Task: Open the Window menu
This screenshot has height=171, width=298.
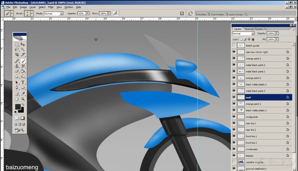Action: coord(69,7)
